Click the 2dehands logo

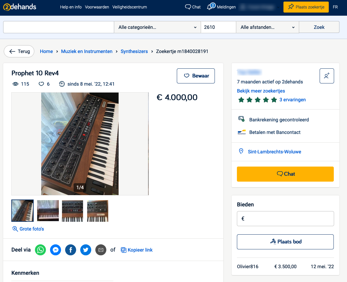(20, 7)
